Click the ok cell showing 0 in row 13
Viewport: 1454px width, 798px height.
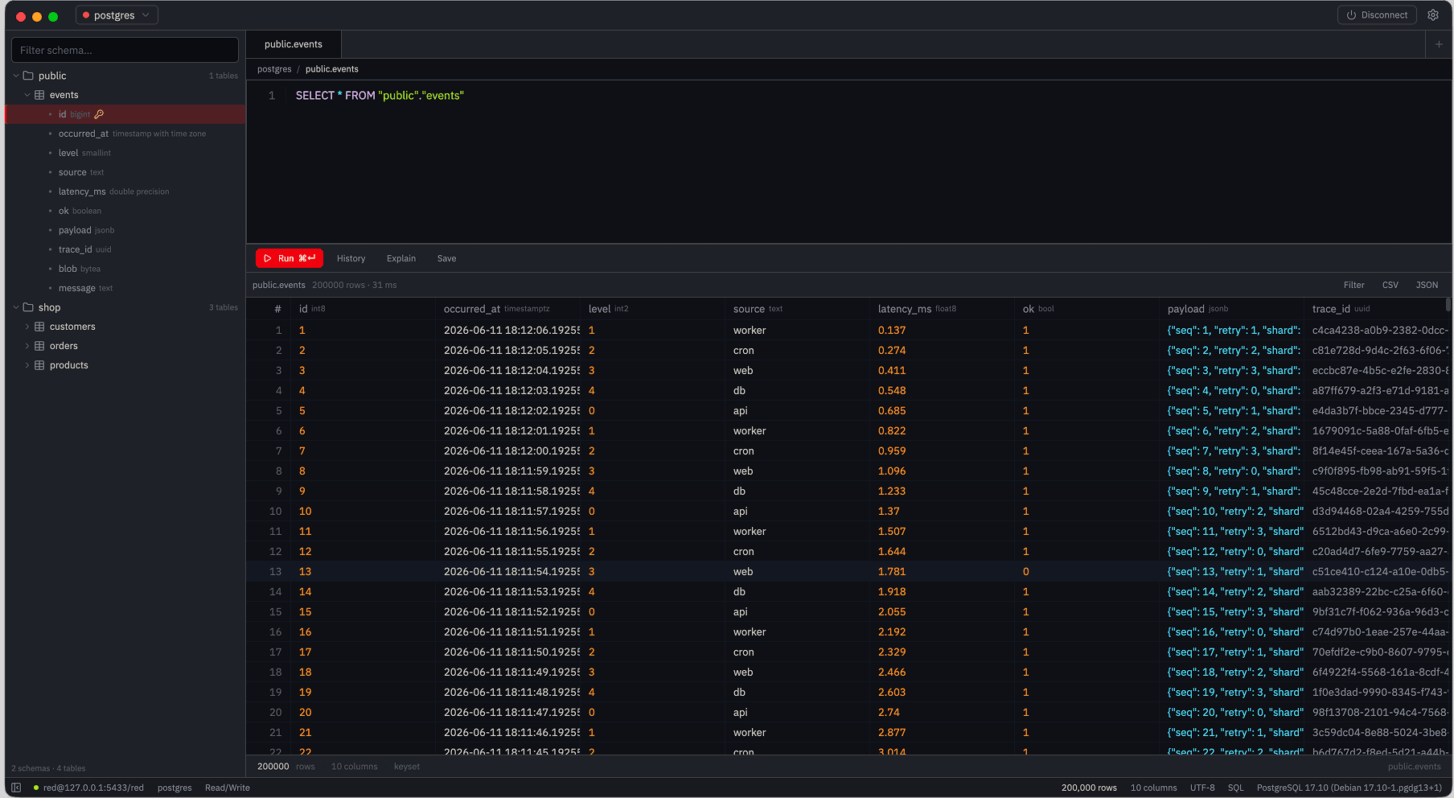pos(1088,572)
